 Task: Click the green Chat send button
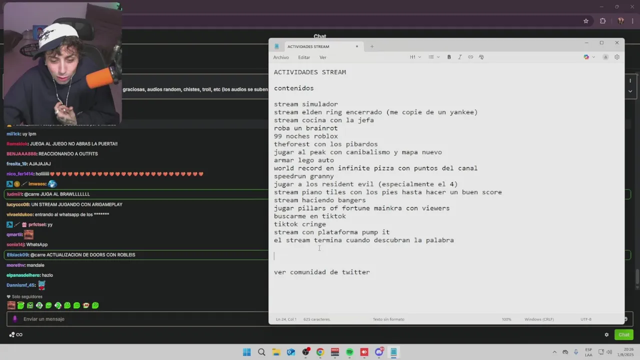coord(624,334)
